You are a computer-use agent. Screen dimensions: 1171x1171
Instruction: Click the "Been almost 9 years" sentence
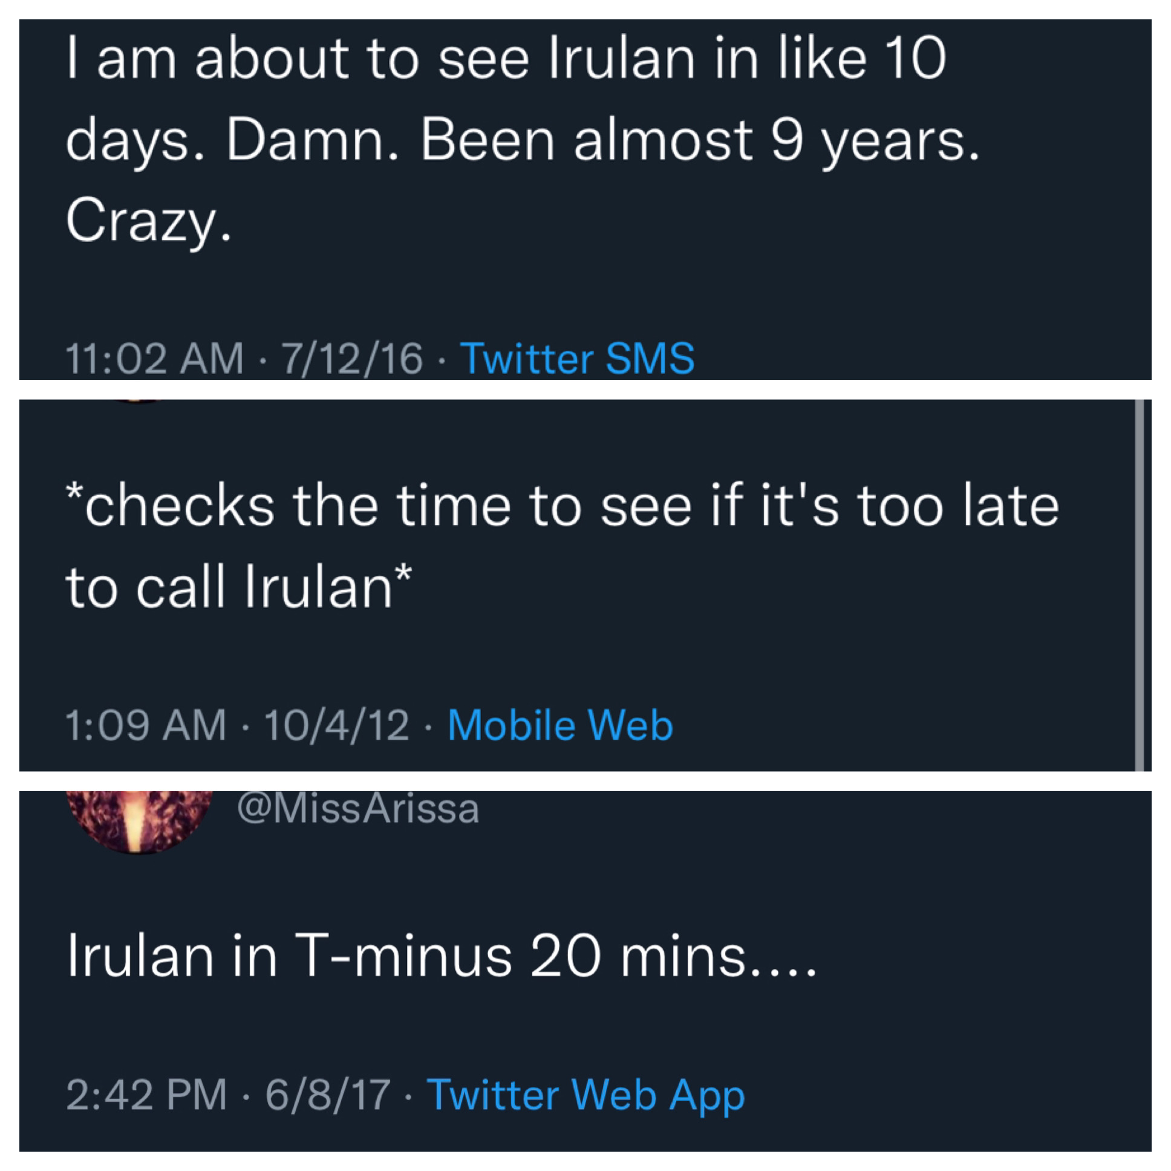point(700,140)
